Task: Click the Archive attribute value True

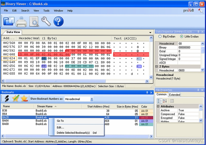Action: click(188, 110)
